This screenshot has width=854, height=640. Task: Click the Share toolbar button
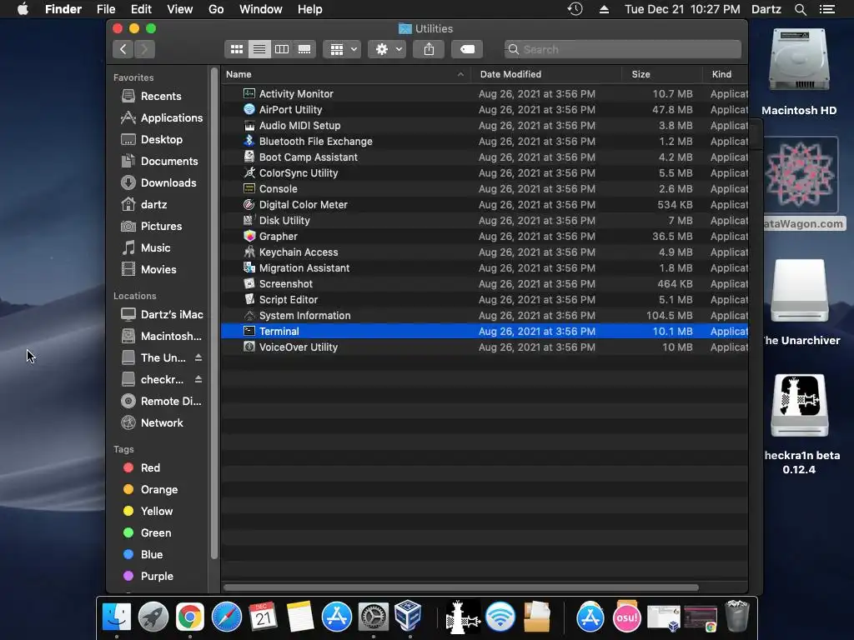(x=429, y=49)
